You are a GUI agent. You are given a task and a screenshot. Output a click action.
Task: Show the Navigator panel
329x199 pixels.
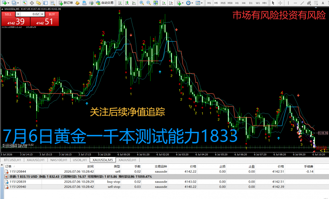[38, 3]
